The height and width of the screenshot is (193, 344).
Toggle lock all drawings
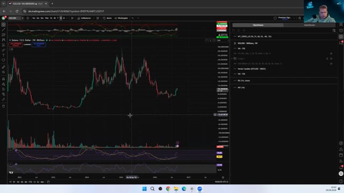4,89
